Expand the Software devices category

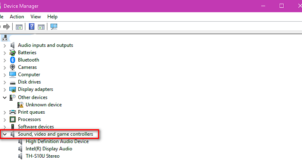4,127
